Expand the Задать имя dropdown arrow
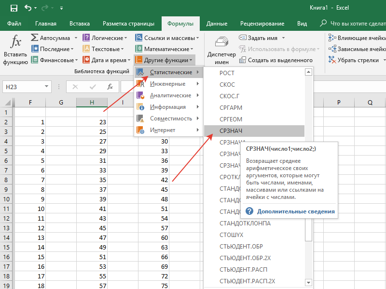Image resolution: width=386 pixels, height=289 pixels. coord(283,38)
